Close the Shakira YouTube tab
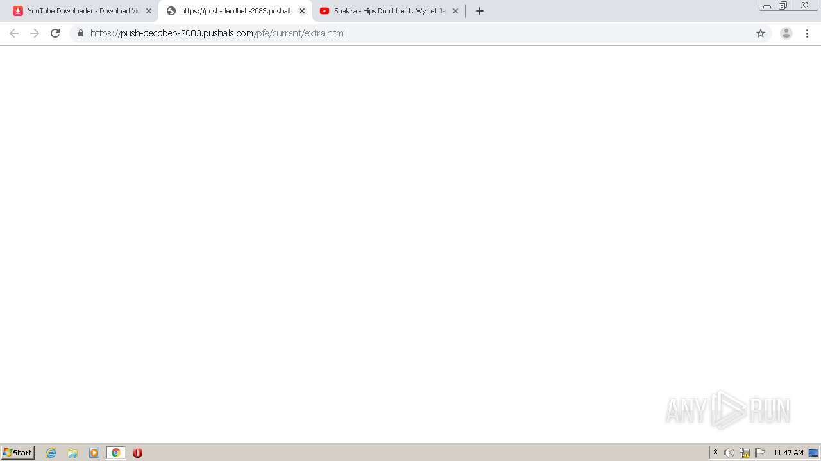 (x=455, y=11)
